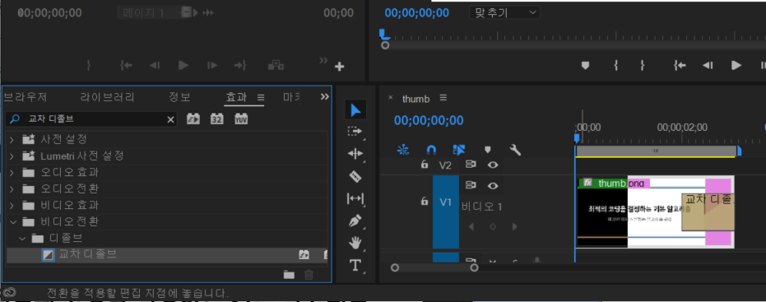The width and height of the screenshot is (766, 302).
Task: Open Source monitor button editor (plus)
Action: pyautogui.click(x=339, y=67)
